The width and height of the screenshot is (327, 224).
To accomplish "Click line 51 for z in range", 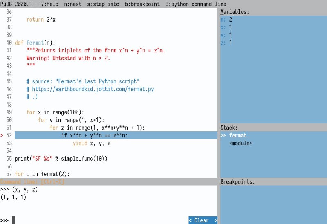I will [x=97, y=128].
